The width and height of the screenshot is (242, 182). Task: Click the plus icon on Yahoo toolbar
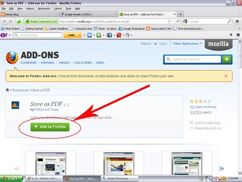[231, 35]
